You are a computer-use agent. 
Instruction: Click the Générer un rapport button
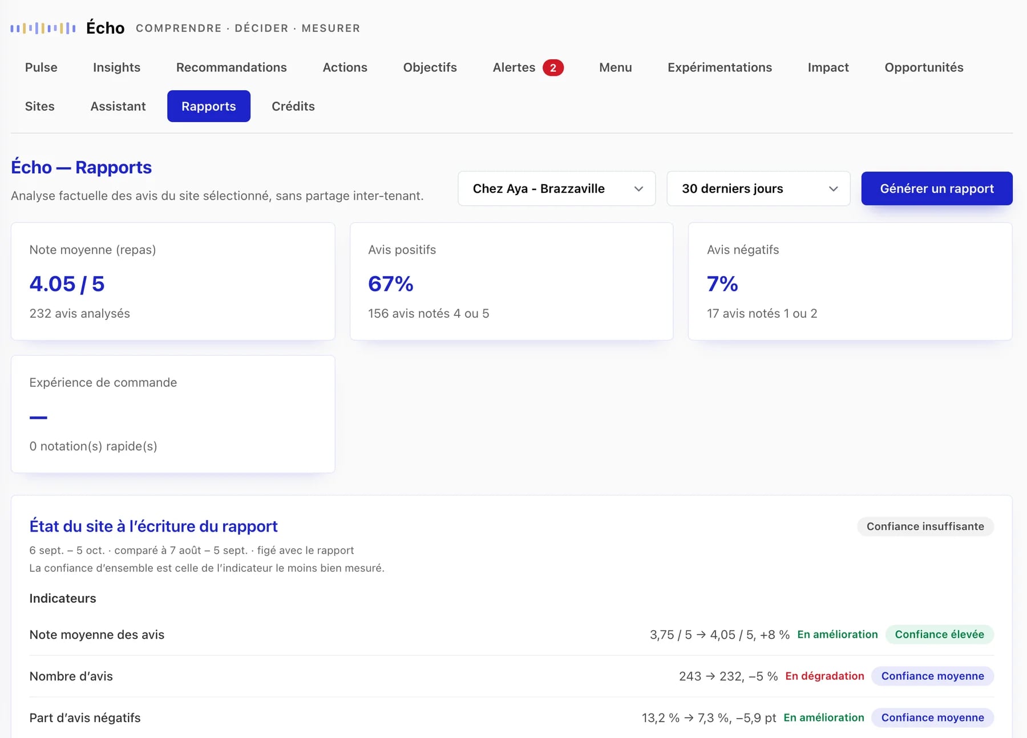[x=937, y=189]
